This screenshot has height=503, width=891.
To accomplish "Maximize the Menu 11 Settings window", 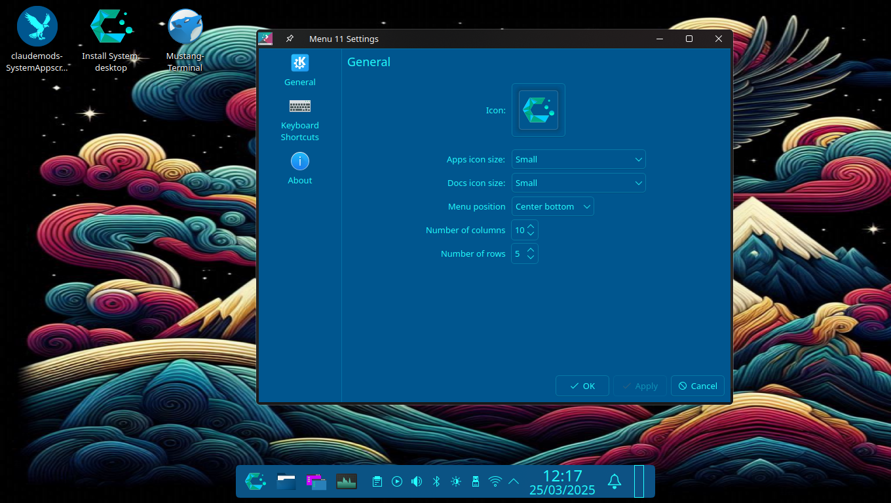I will coord(689,39).
